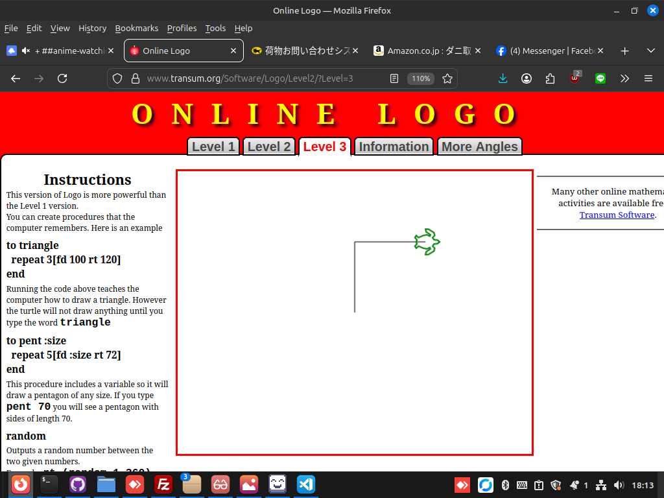Bookmark this page with the star icon
Screen dimensions: 664x498
pos(447,78)
